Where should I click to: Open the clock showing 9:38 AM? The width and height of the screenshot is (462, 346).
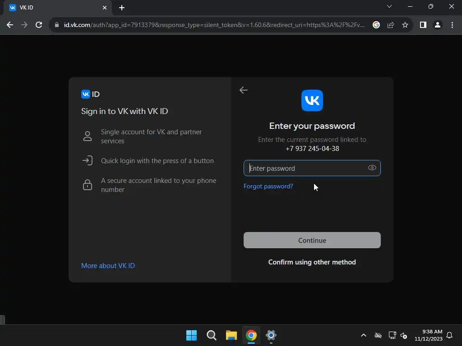coord(429,335)
